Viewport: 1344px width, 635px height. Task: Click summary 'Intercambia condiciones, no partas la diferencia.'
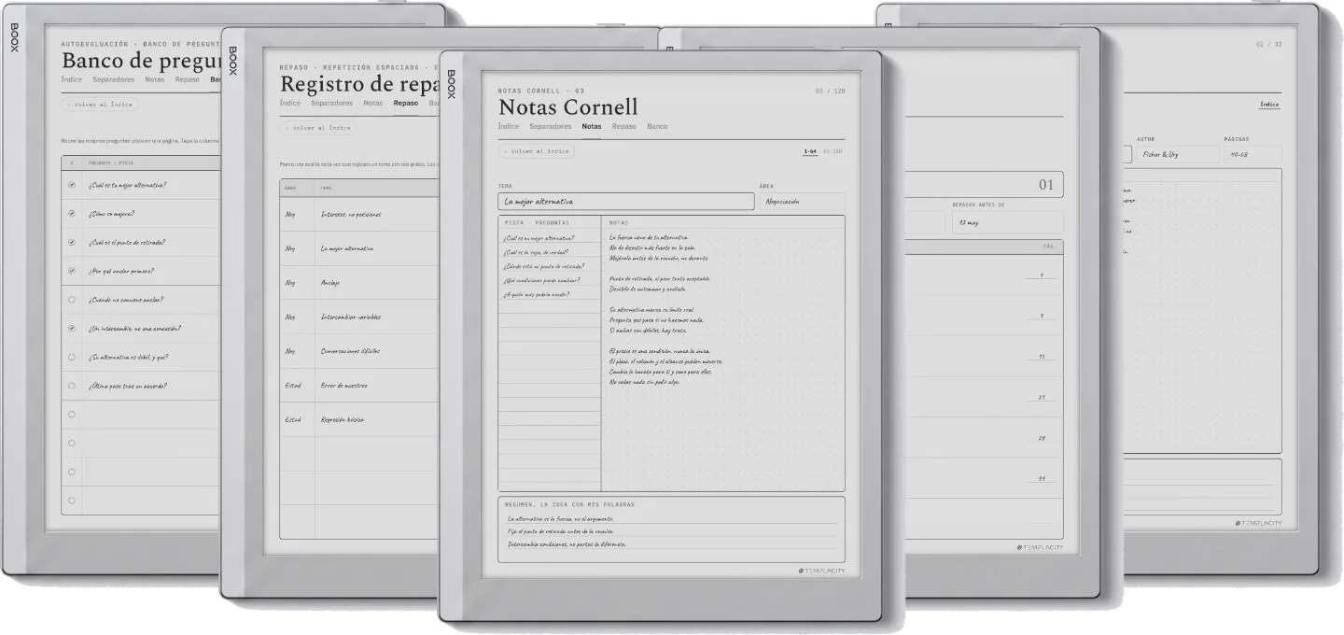567,543
